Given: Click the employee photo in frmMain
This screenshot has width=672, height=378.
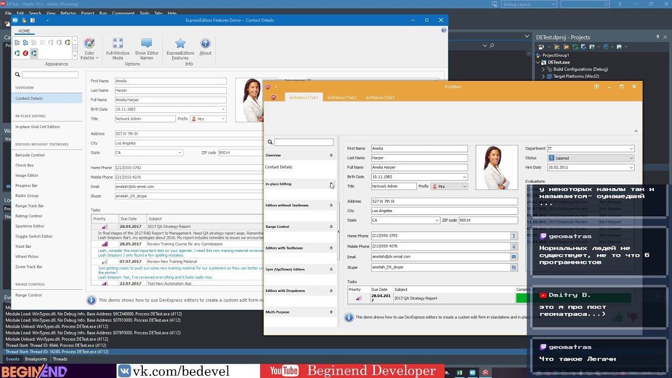Looking at the screenshot, I should coord(497,167).
